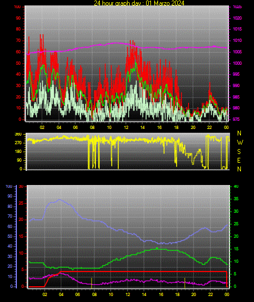Click the red 40 label on wind speed axis
The image size is (254, 302).
pyautogui.click(x=18, y=75)
